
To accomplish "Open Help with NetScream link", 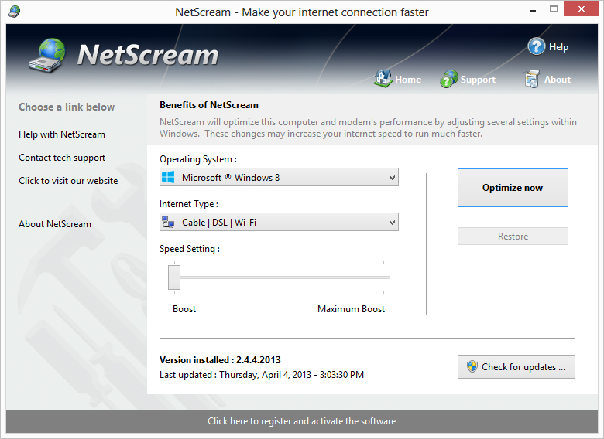I will (x=62, y=134).
